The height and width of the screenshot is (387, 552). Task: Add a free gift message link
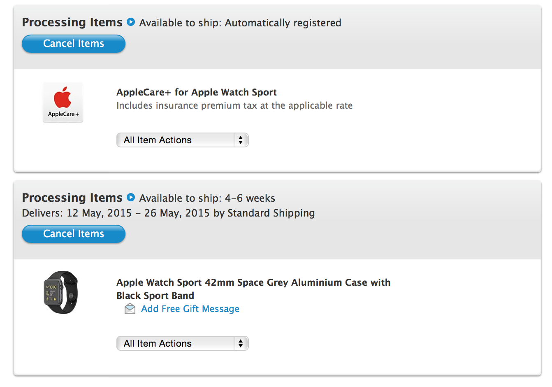(190, 309)
